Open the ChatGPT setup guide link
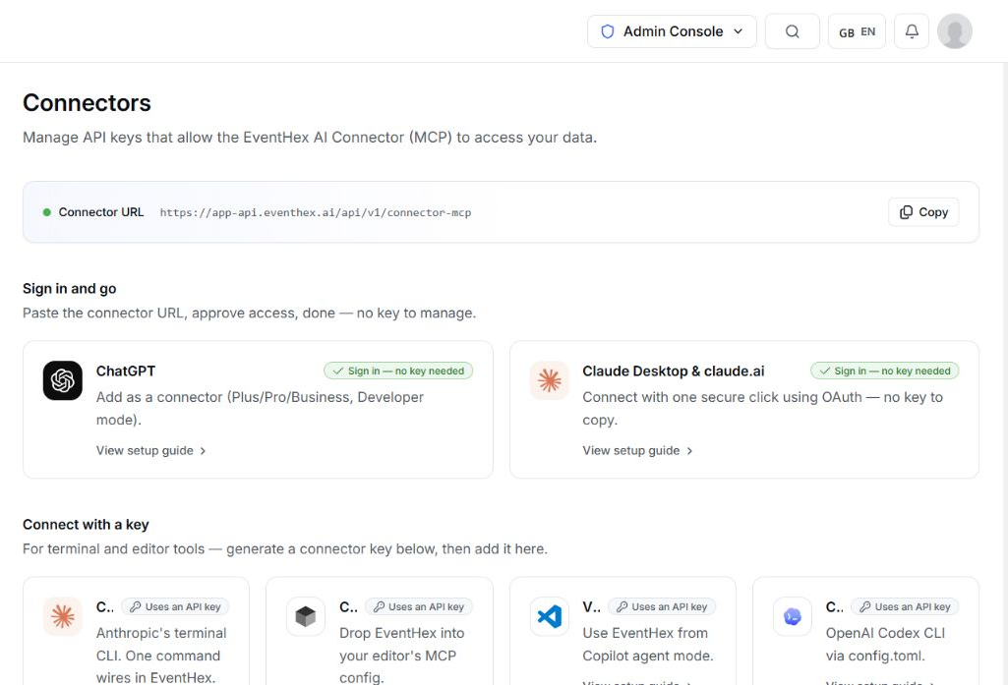Viewport: 1008px width, 685px height. (x=151, y=450)
